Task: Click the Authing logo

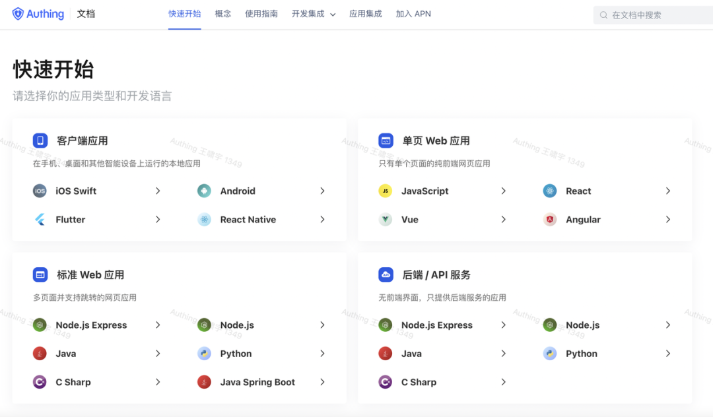Action: 38,14
